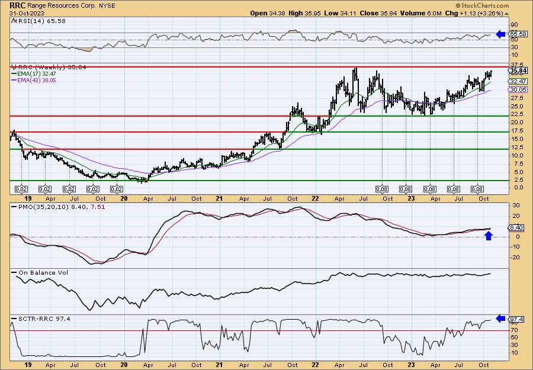The height and width of the screenshot is (370, 533).
Task: Click the purple line swatch beside EMA(43)
Action: 15,81
